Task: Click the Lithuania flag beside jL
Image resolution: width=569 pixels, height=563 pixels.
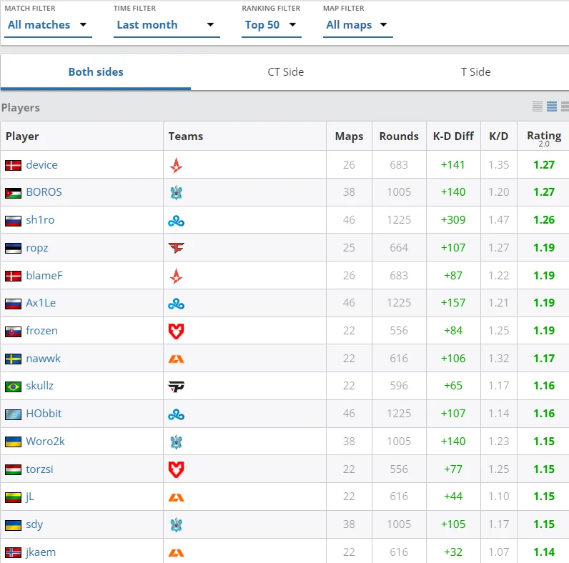Action: tap(13, 497)
